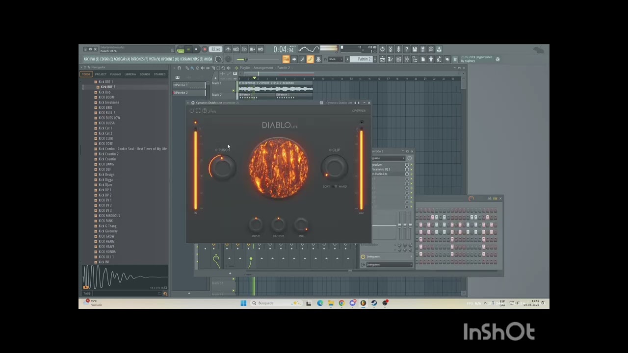
Task: Toggle the 3-2-1 countdown before recording
Action: 244,49
